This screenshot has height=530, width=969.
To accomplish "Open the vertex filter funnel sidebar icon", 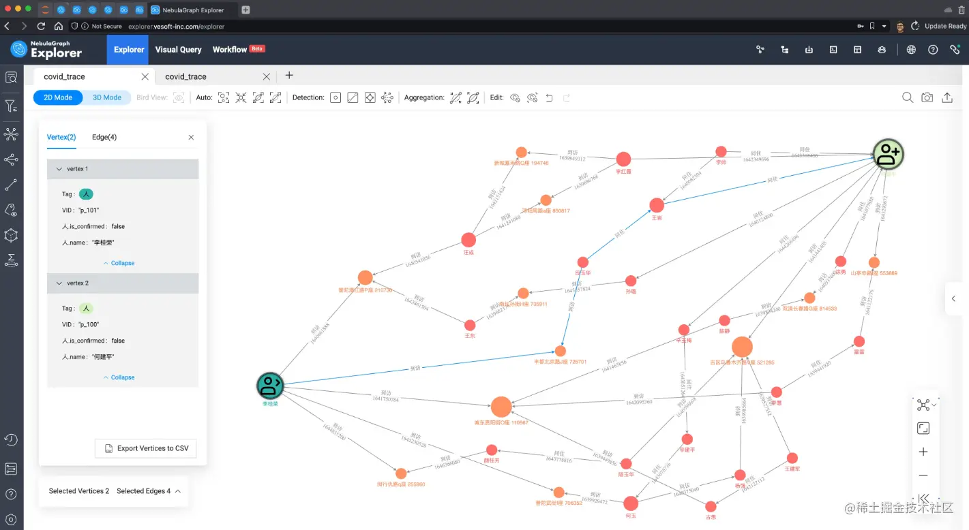I will click(x=11, y=106).
